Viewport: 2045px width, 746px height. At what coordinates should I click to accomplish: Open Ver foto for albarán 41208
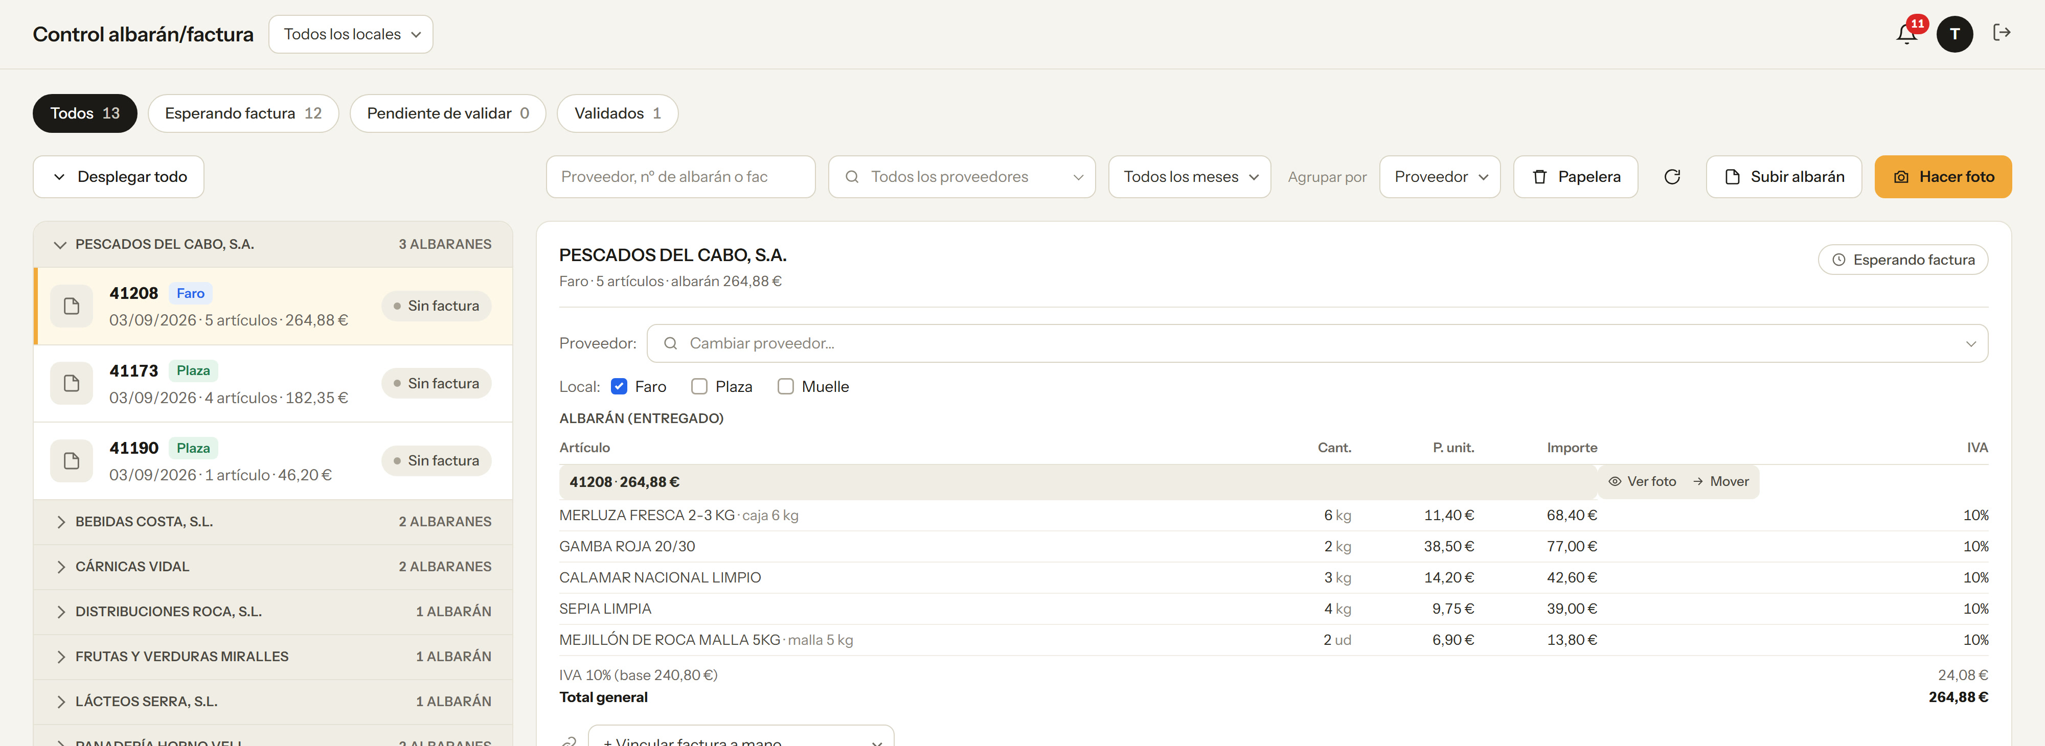[x=1642, y=482]
